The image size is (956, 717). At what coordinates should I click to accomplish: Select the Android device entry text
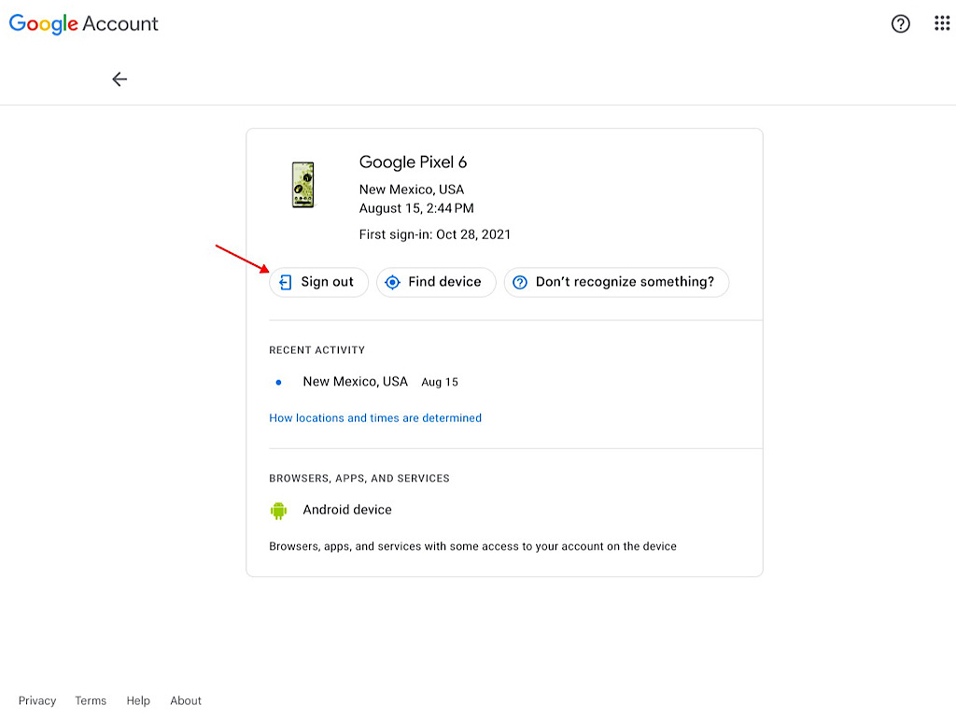coord(347,510)
